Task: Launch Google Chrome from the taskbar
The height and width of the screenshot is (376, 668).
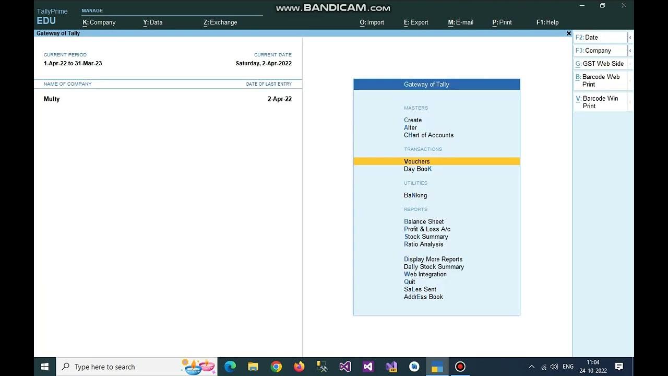Action: [276, 367]
